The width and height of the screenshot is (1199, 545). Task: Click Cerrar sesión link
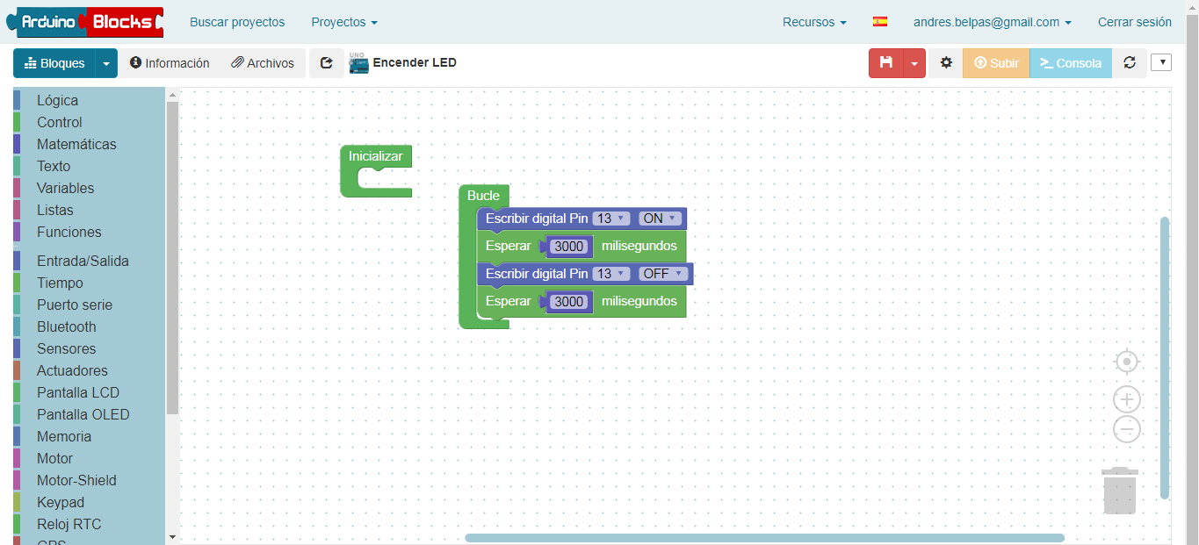(x=1135, y=22)
